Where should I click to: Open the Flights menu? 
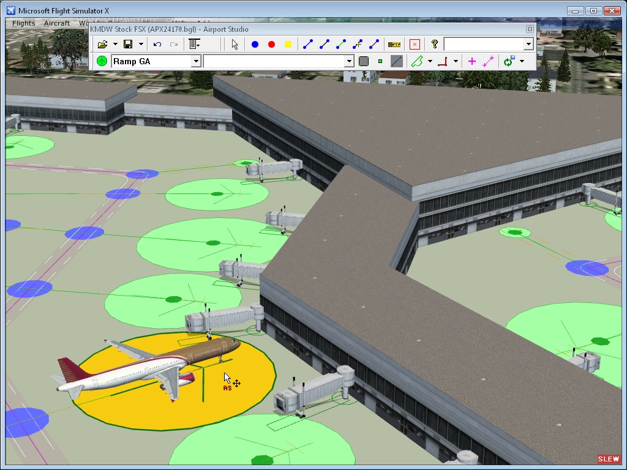coord(23,23)
